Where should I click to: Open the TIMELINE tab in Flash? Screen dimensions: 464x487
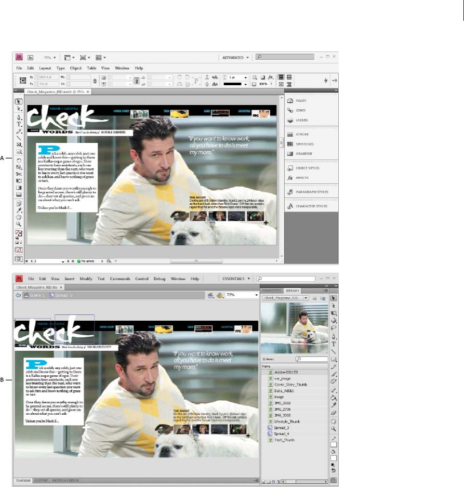pos(23,480)
